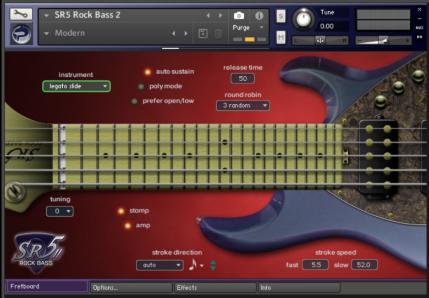Go to the previous instrument arrow
Viewport: 429px width, 298px height.
tap(208, 15)
